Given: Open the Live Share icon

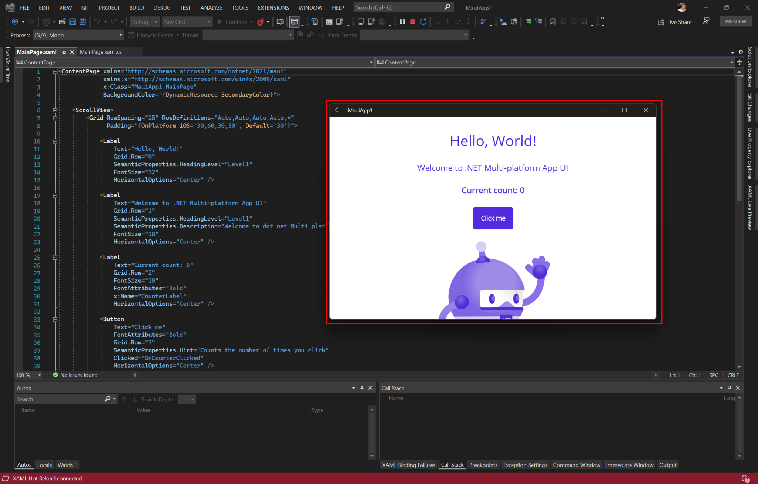Looking at the screenshot, I should [x=661, y=22].
